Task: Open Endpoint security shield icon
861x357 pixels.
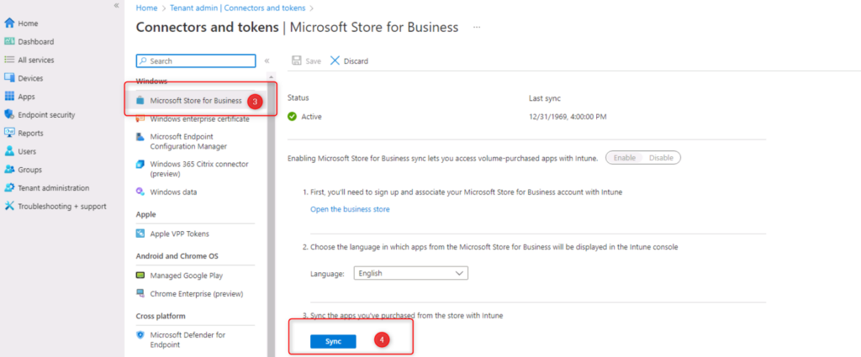Action: pyautogui.click(x=9, y=115)
